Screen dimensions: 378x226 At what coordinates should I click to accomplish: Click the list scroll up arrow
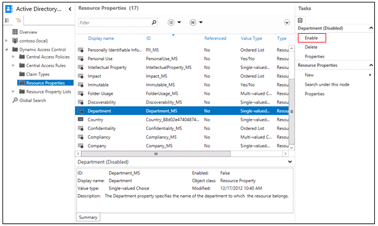[x=292, y=49]
